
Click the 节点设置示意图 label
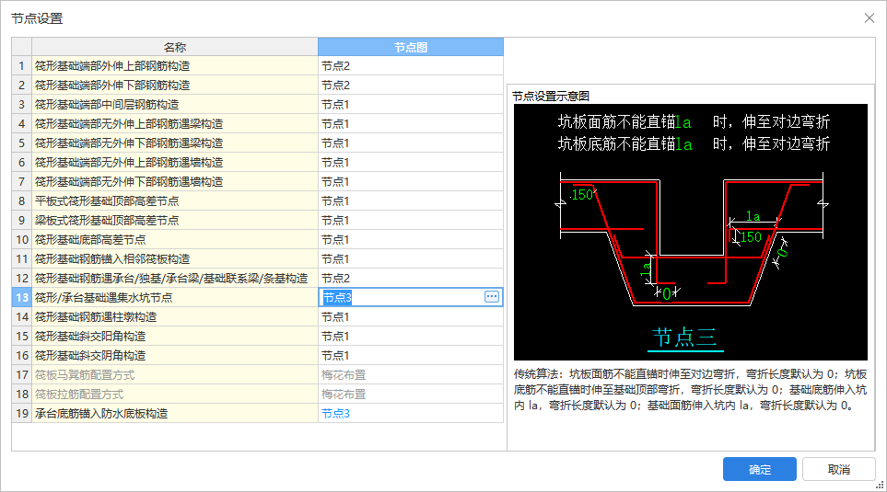coord(551,96)
